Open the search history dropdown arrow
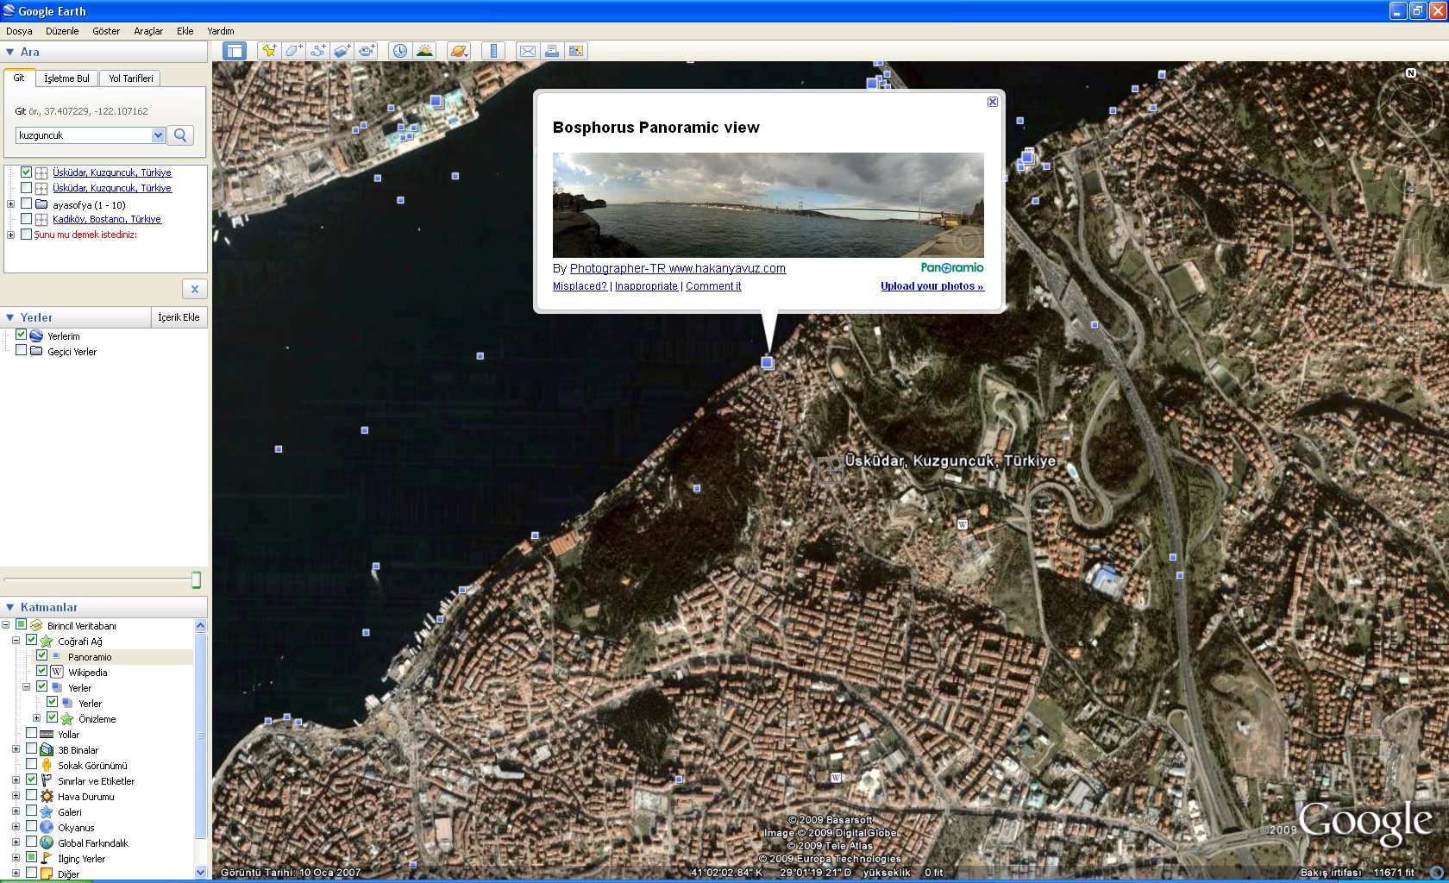 pos(158,135)
